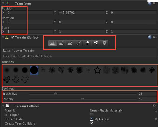Collapse the Transform component

(3, 3)
